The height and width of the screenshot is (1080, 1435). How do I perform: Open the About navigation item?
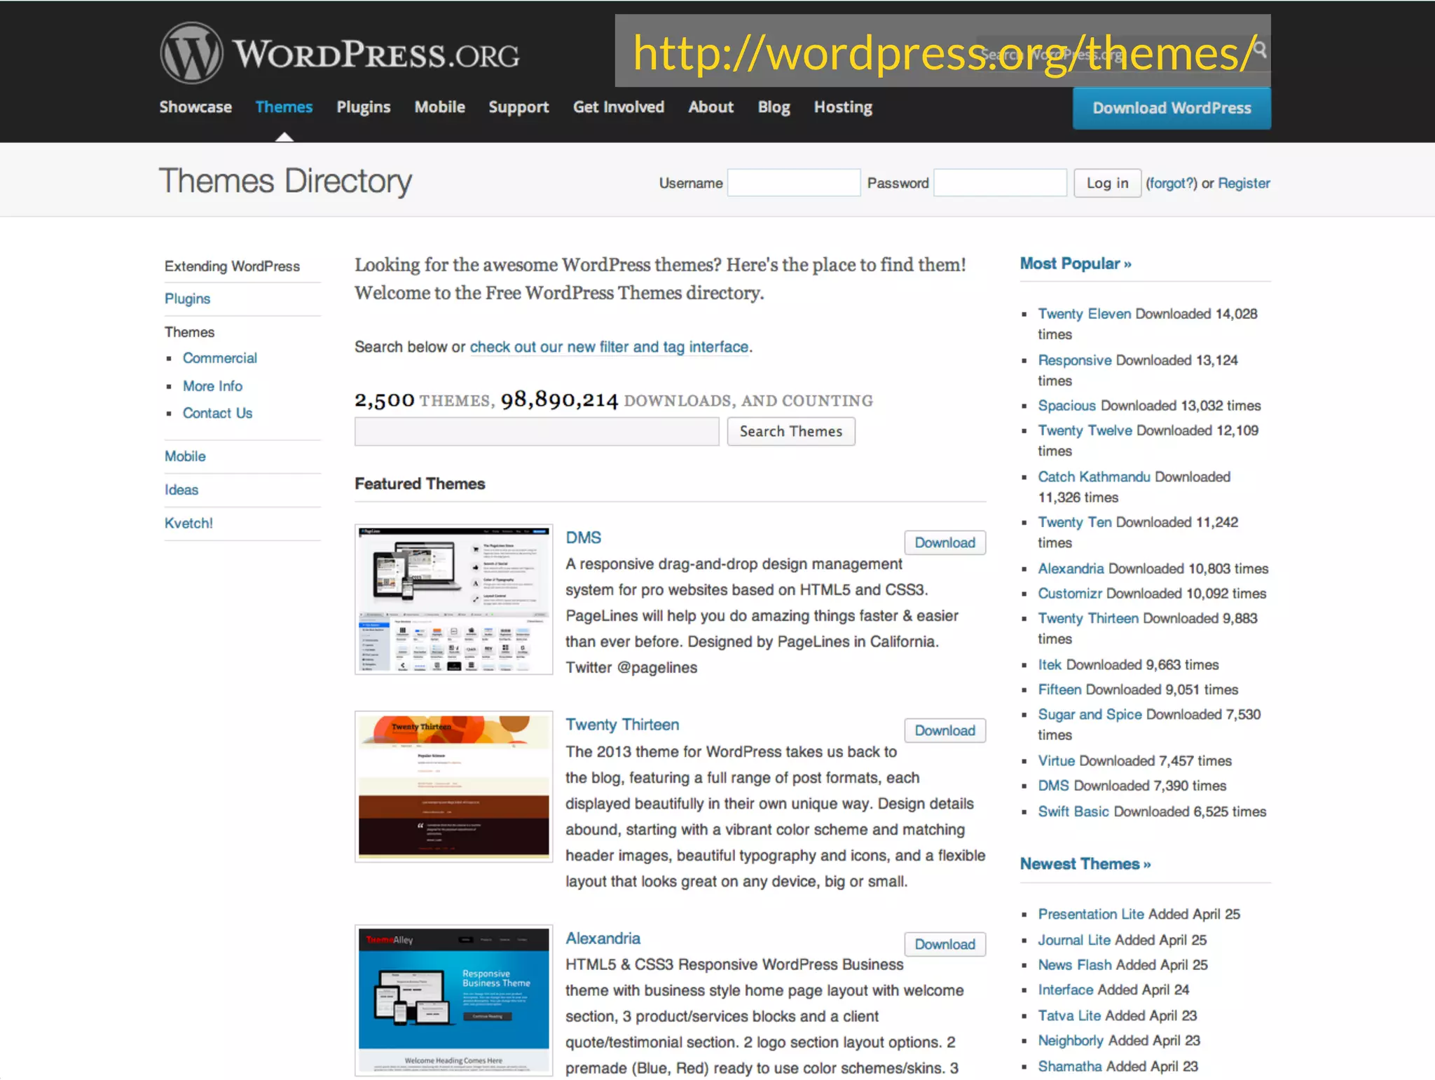[x=710, y=107]
